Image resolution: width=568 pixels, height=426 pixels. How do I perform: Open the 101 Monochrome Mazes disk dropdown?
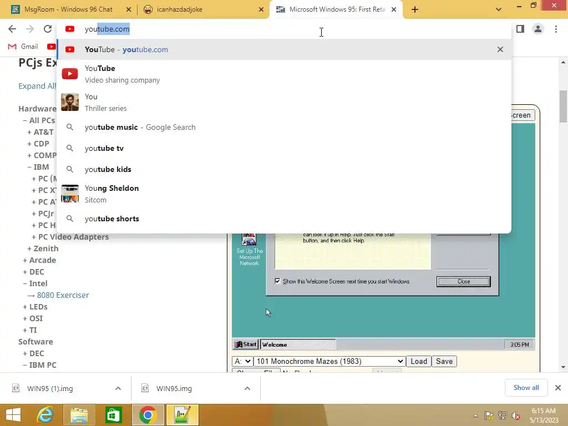(329, 361)
